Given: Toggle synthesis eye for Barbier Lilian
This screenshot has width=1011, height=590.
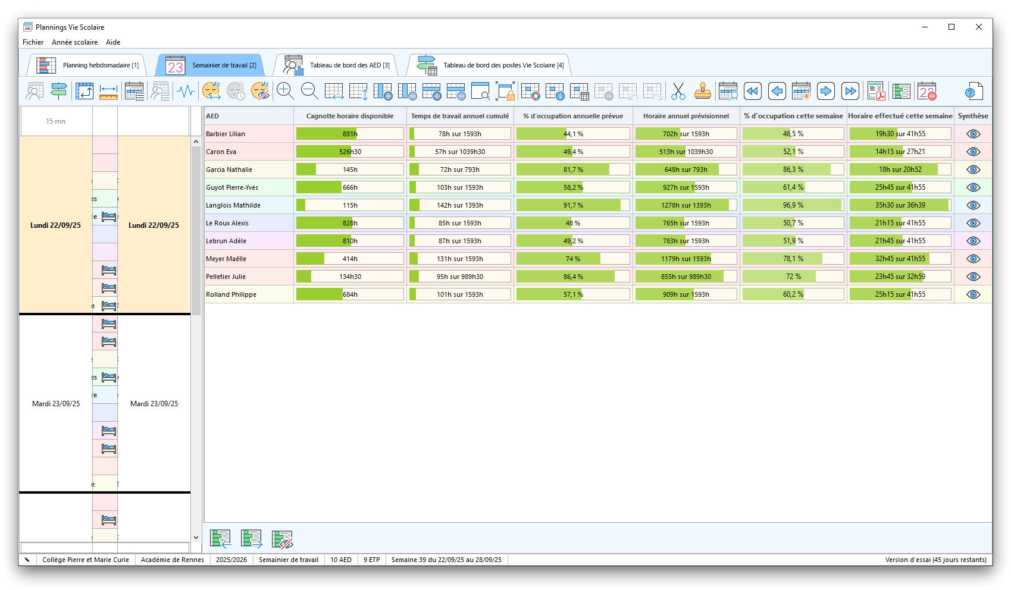Looking at the screenshot, I should 973,134.
